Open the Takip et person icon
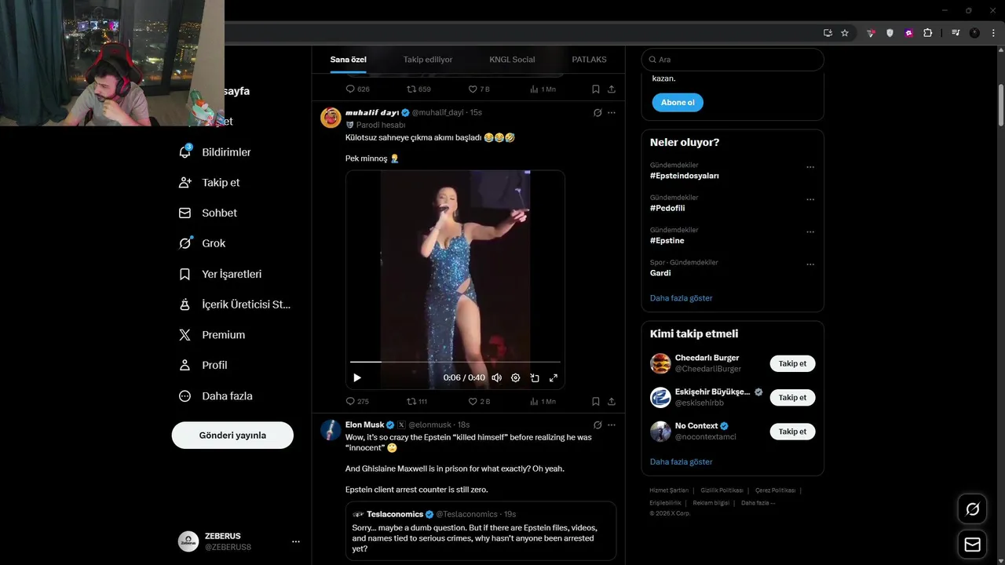Screen dimensions: 1005x565 click(185, 182)
